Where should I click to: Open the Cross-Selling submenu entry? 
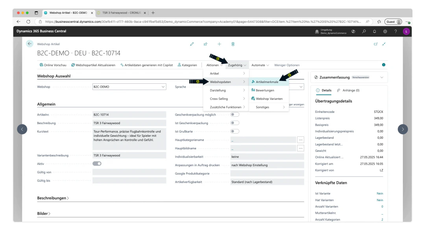coord(226,99)
